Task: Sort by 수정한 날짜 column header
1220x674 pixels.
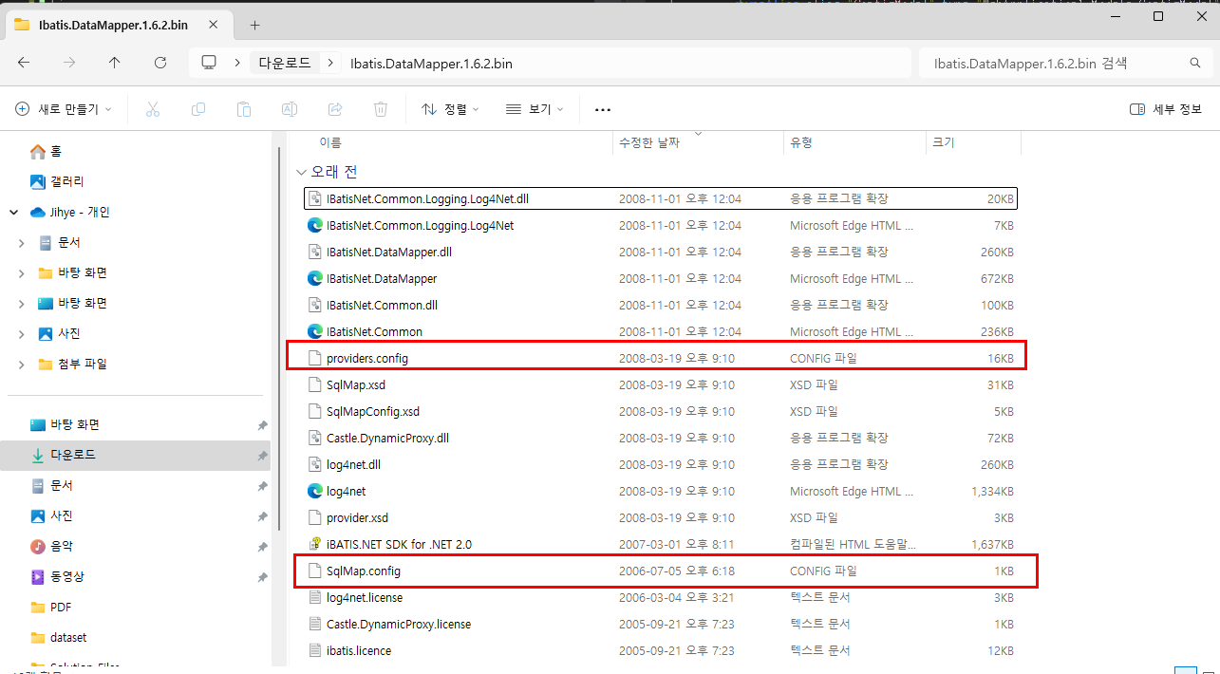Action: pyautogui.click(x=649, y=142)
